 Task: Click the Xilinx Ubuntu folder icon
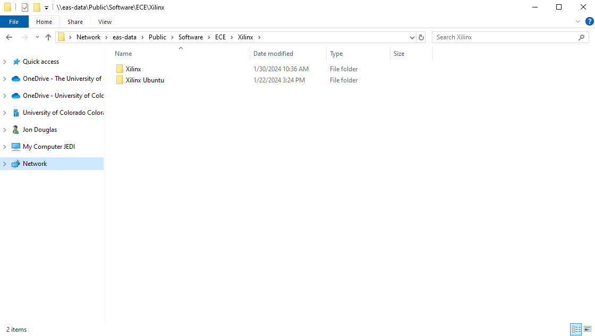(120, 80)
